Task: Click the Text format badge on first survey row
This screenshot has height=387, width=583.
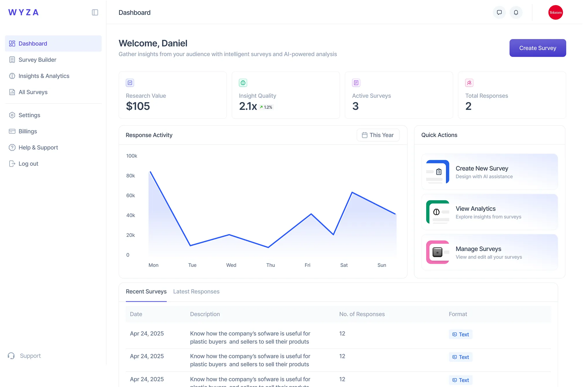Action: pyautogui.click(x=460, y=334)
